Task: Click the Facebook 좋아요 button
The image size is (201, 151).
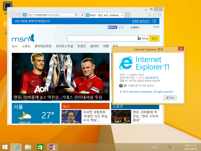Action: 112,27
